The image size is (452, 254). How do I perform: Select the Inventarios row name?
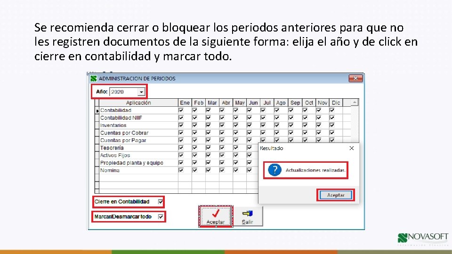pos(113,125)
